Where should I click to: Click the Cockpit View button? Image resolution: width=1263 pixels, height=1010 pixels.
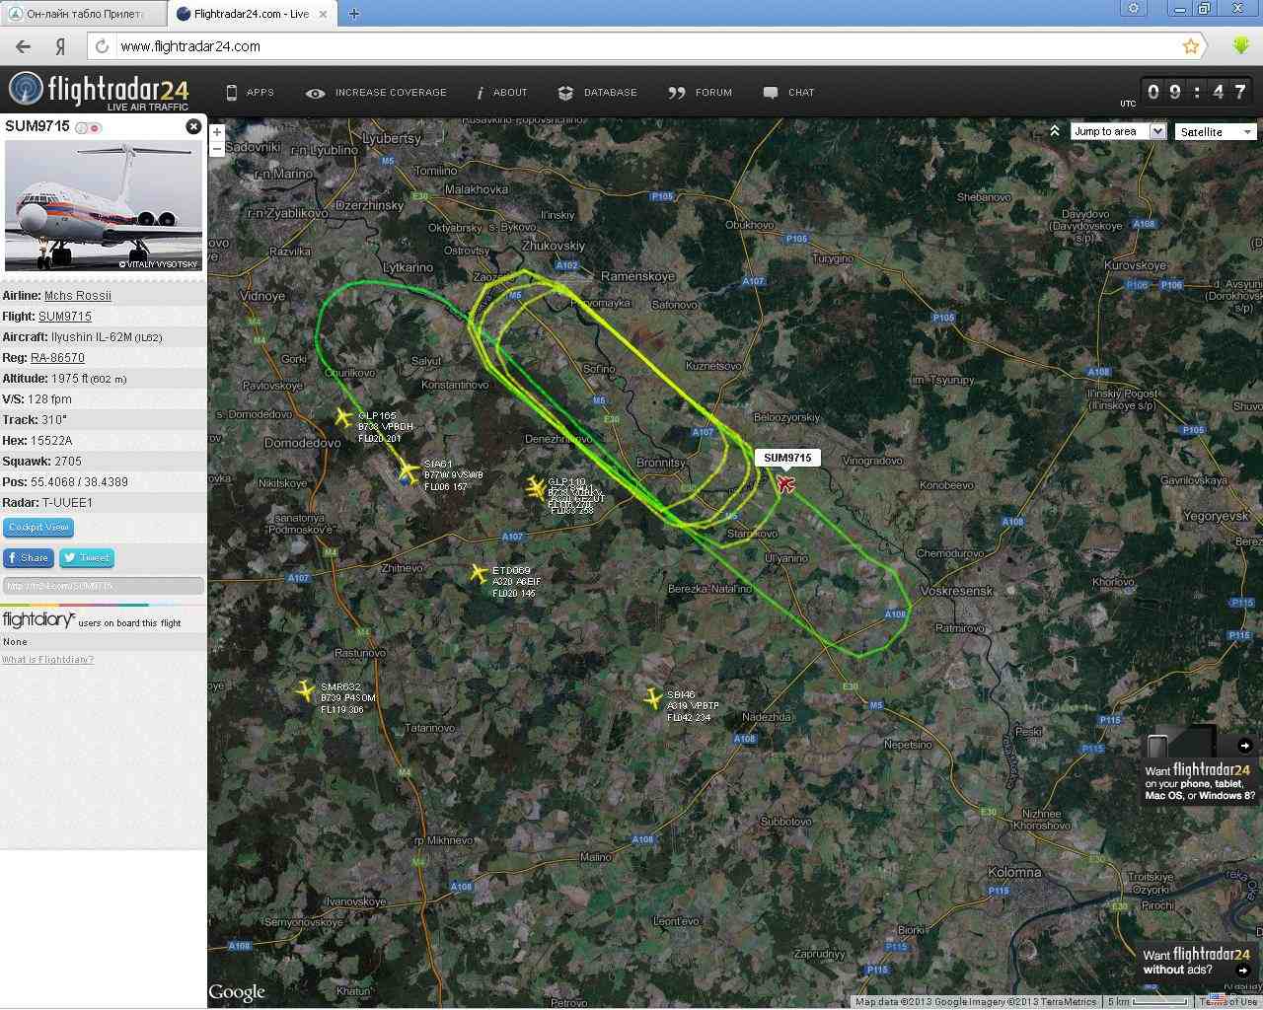38,528
